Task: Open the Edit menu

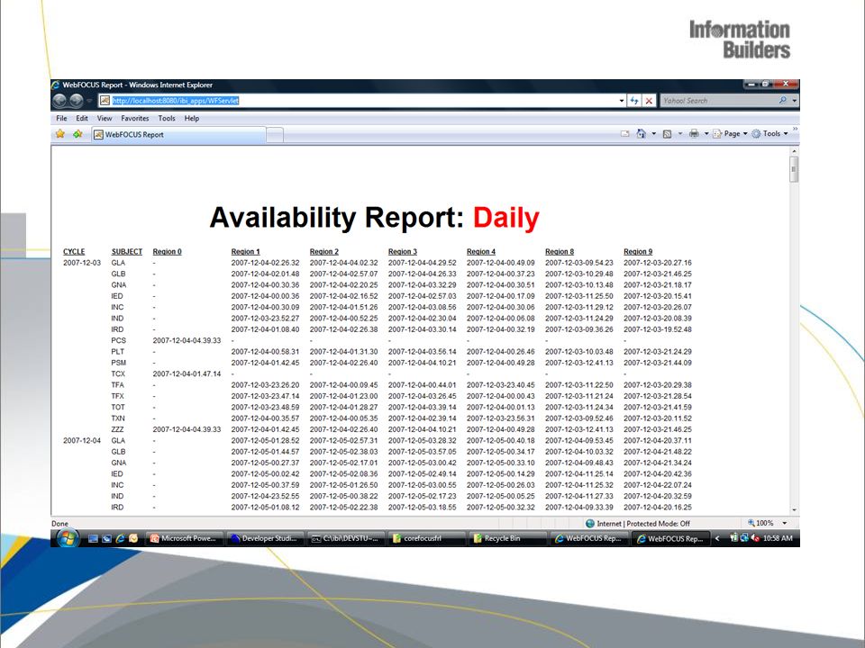Action: (82, 118)
